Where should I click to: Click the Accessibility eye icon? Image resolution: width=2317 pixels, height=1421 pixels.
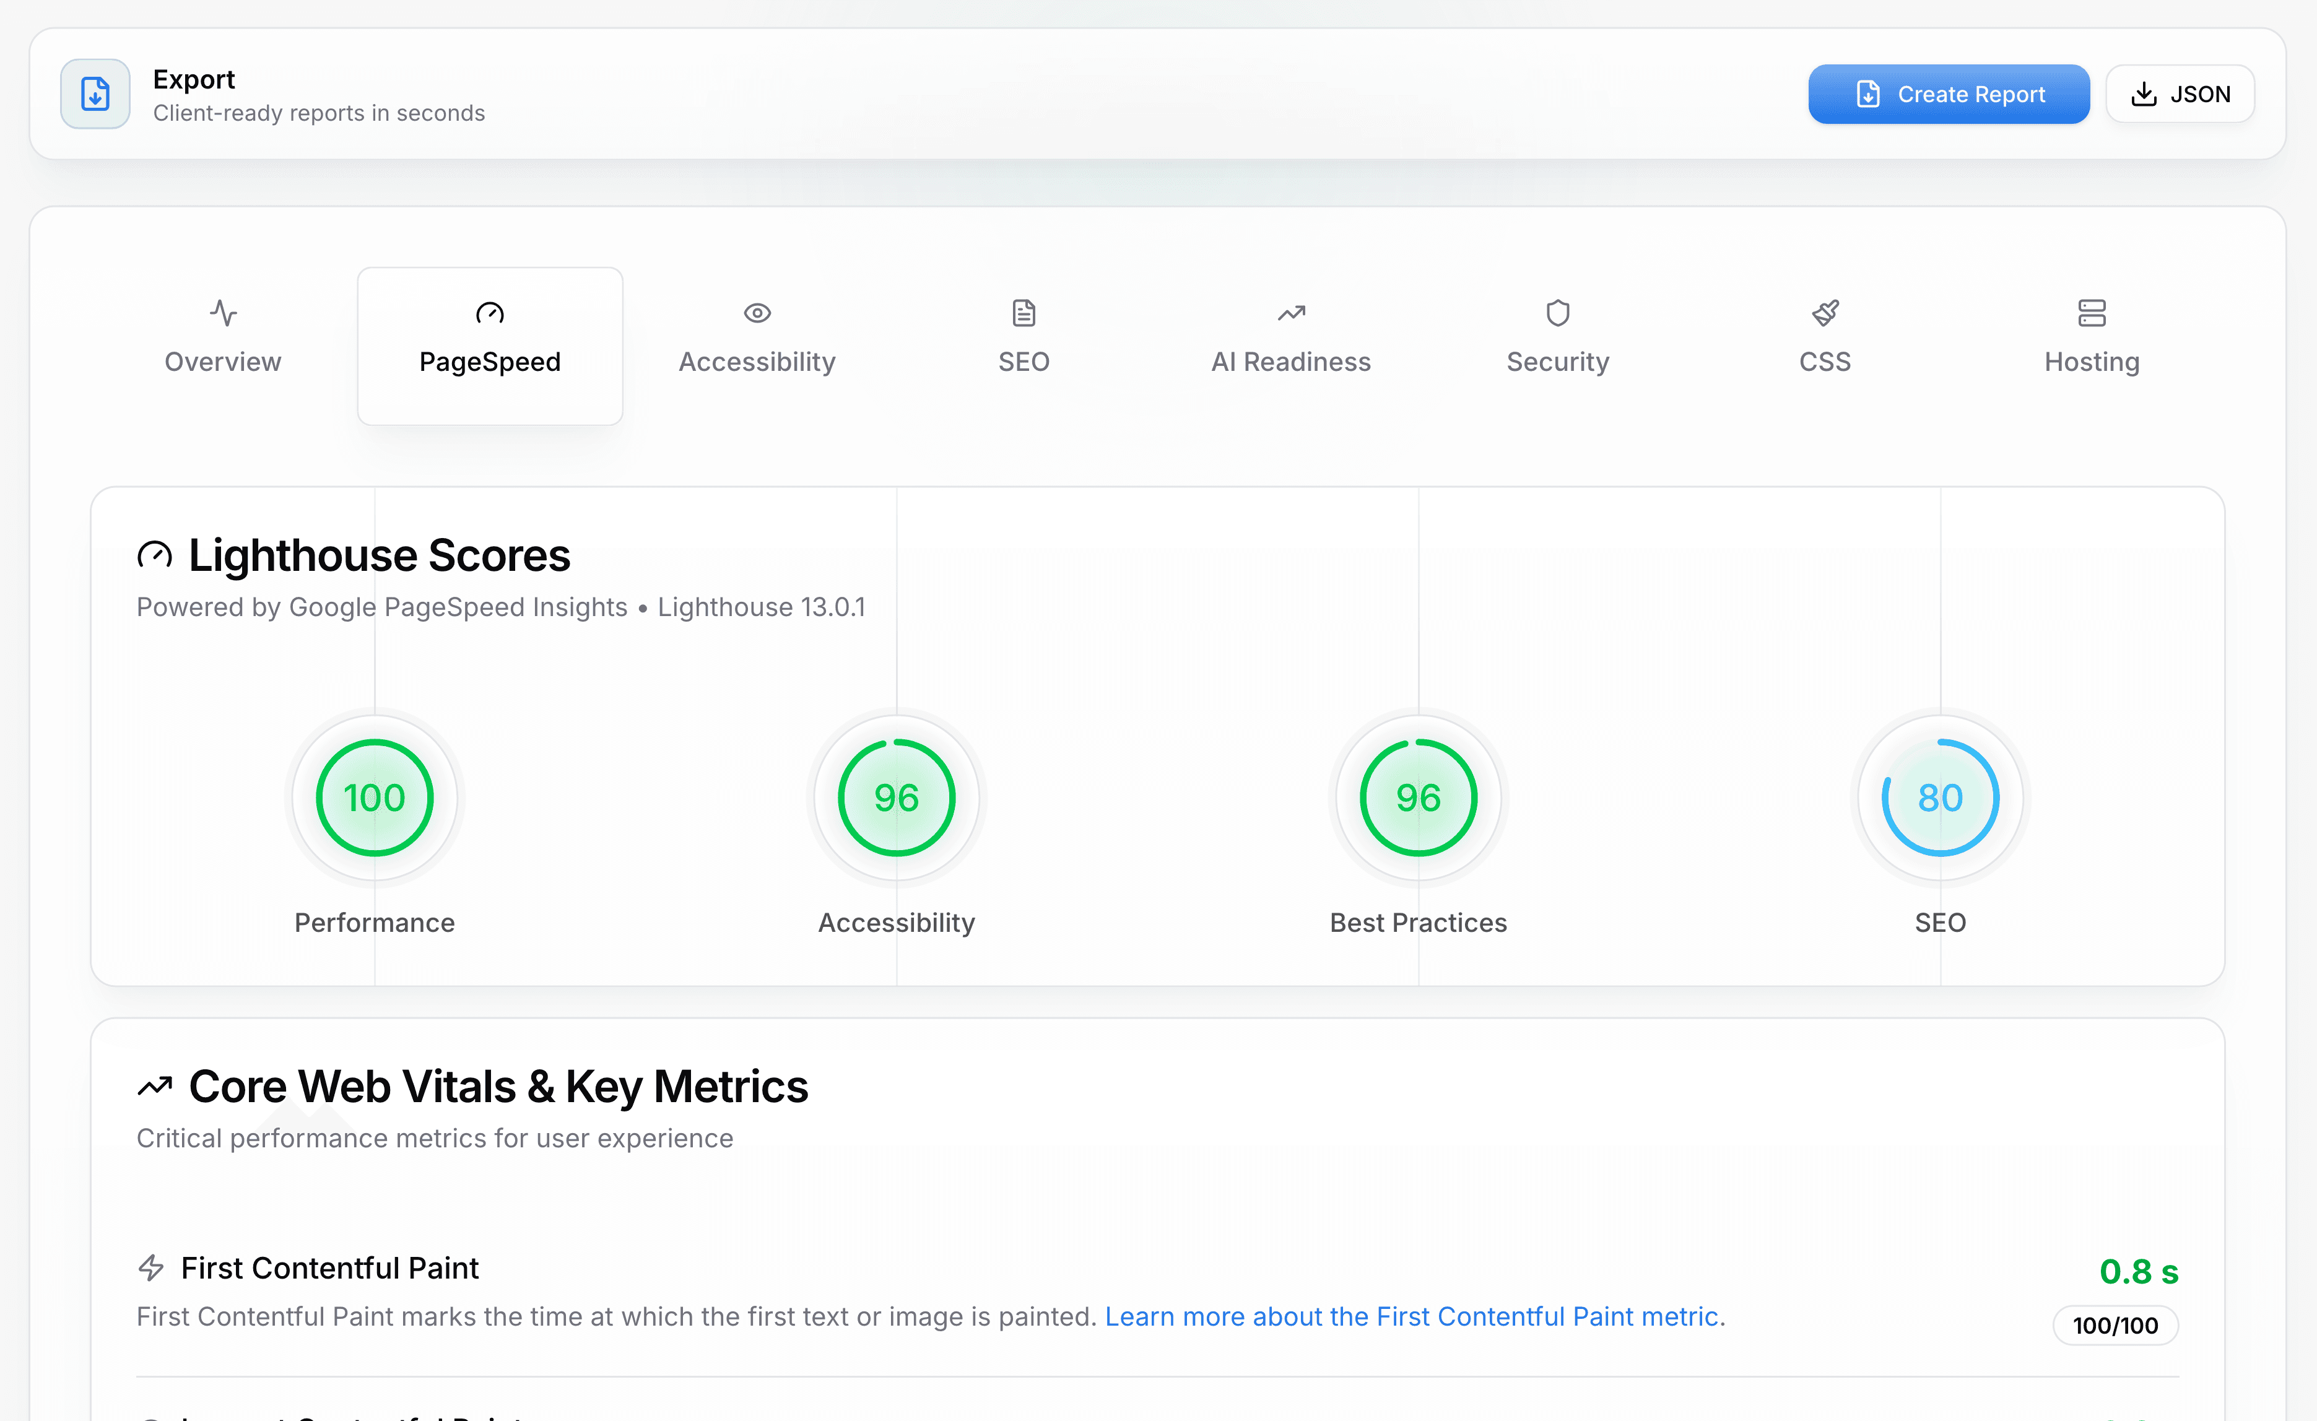[x=757, y=312]
